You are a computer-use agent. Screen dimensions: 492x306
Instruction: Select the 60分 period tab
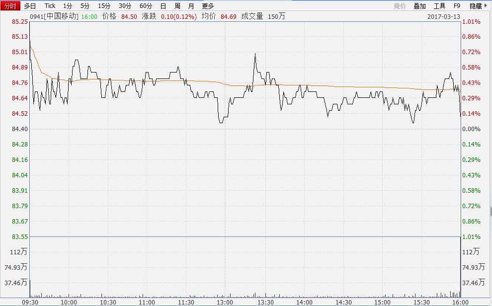146,5
